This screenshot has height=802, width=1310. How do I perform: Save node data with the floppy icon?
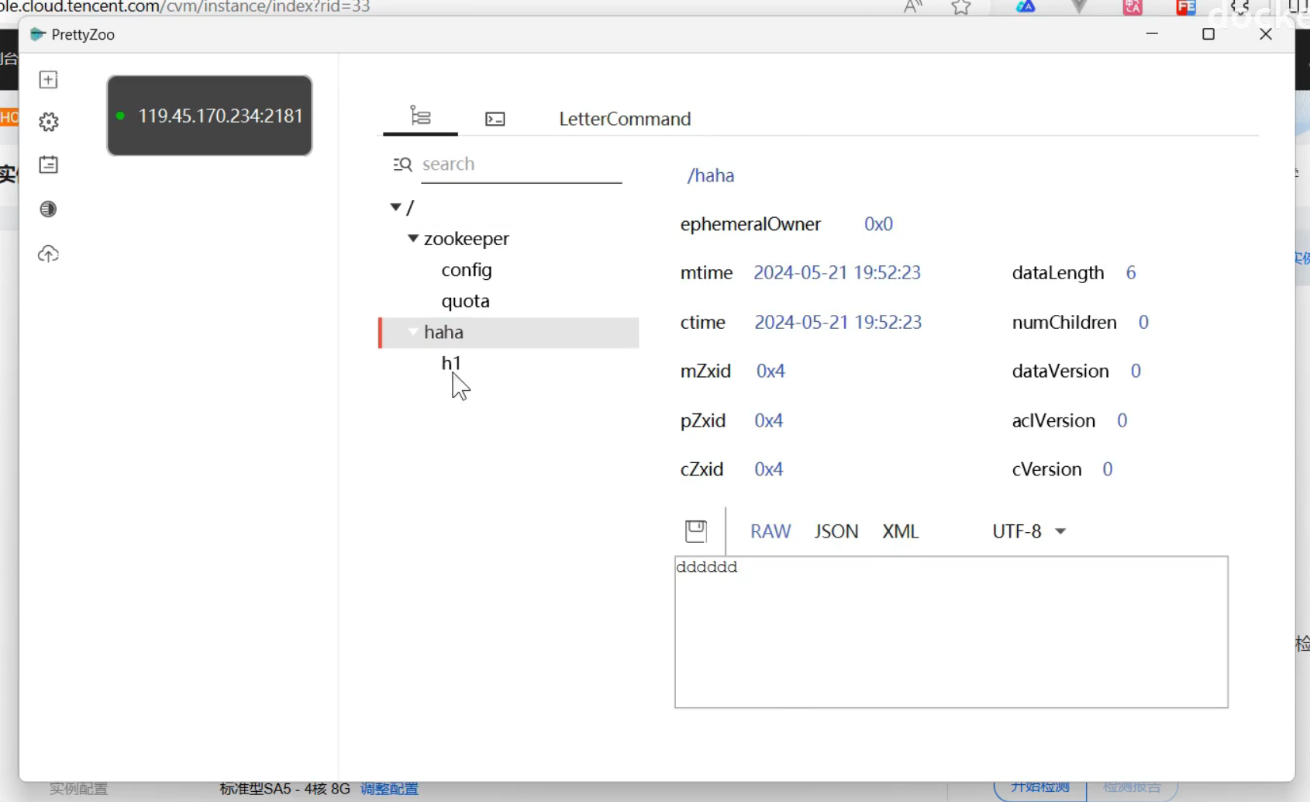(696, 531)
